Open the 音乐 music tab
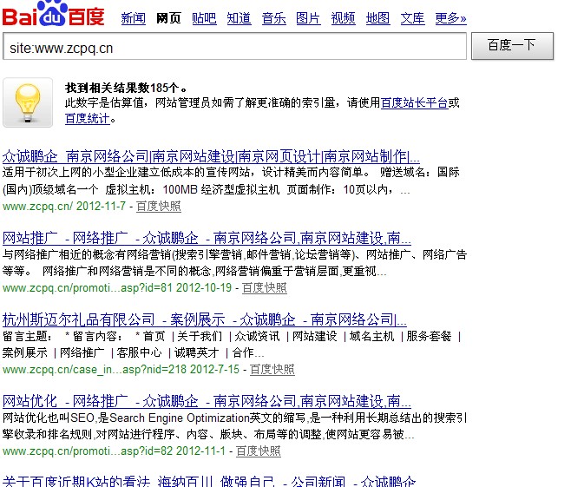Image resolution: width=571 pixels, height=487 pixels. click(274, 18)
